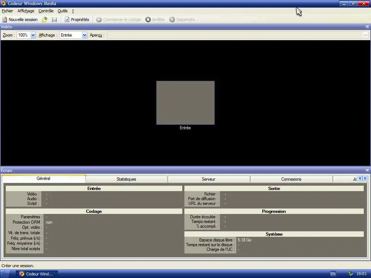Click the partially hidden fifth tab after Connexions
This screenshot has width=371, height=278.
[345, 179]
